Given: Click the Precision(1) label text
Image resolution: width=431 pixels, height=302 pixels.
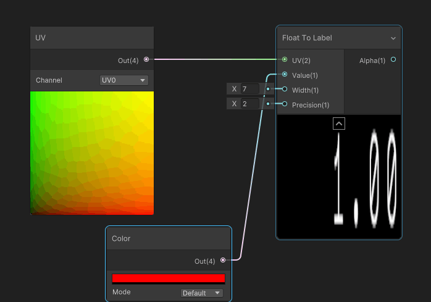Looking at the screenshot, I should (x=311, y=105).
